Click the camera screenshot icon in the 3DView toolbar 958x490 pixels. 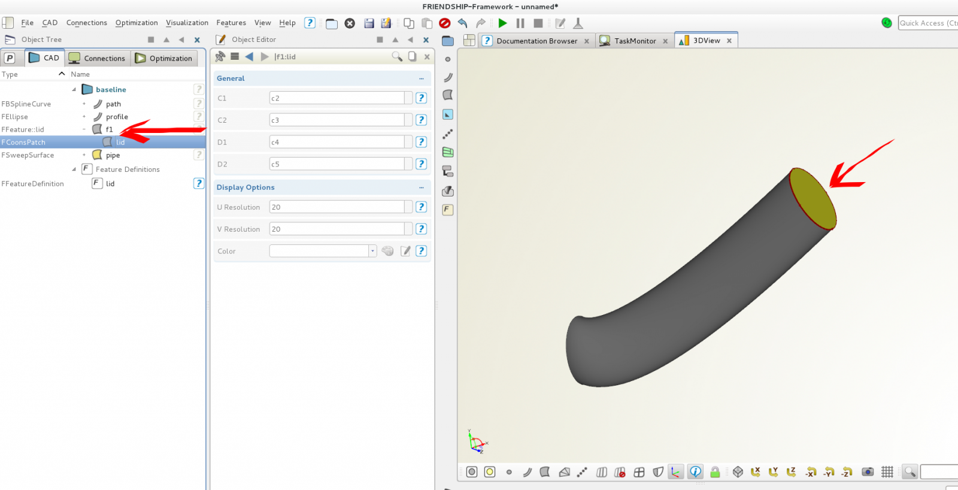(x=868, y=472)
